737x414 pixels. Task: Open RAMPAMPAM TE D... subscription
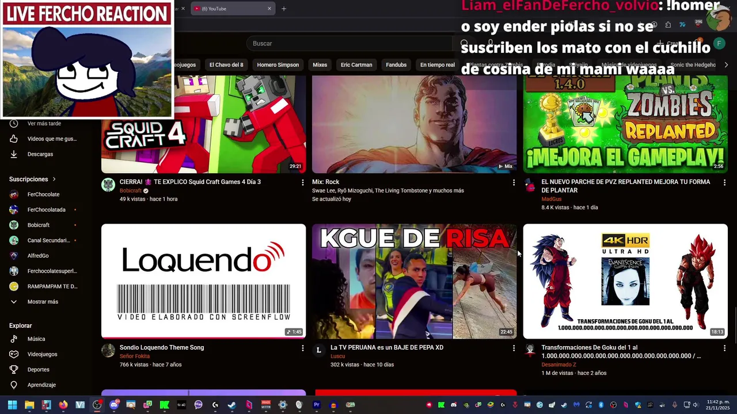(52, 286)
